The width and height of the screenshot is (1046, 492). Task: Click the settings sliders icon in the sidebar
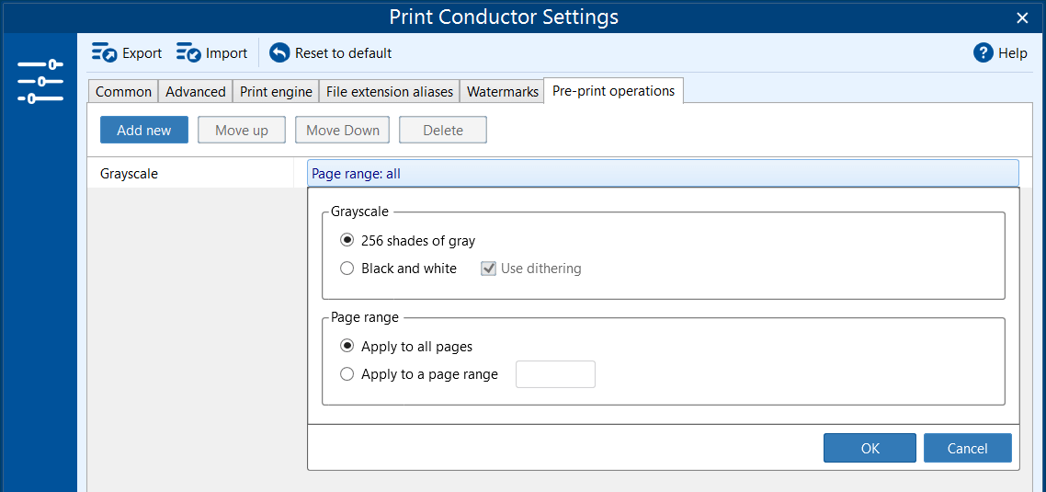(40, 81)
